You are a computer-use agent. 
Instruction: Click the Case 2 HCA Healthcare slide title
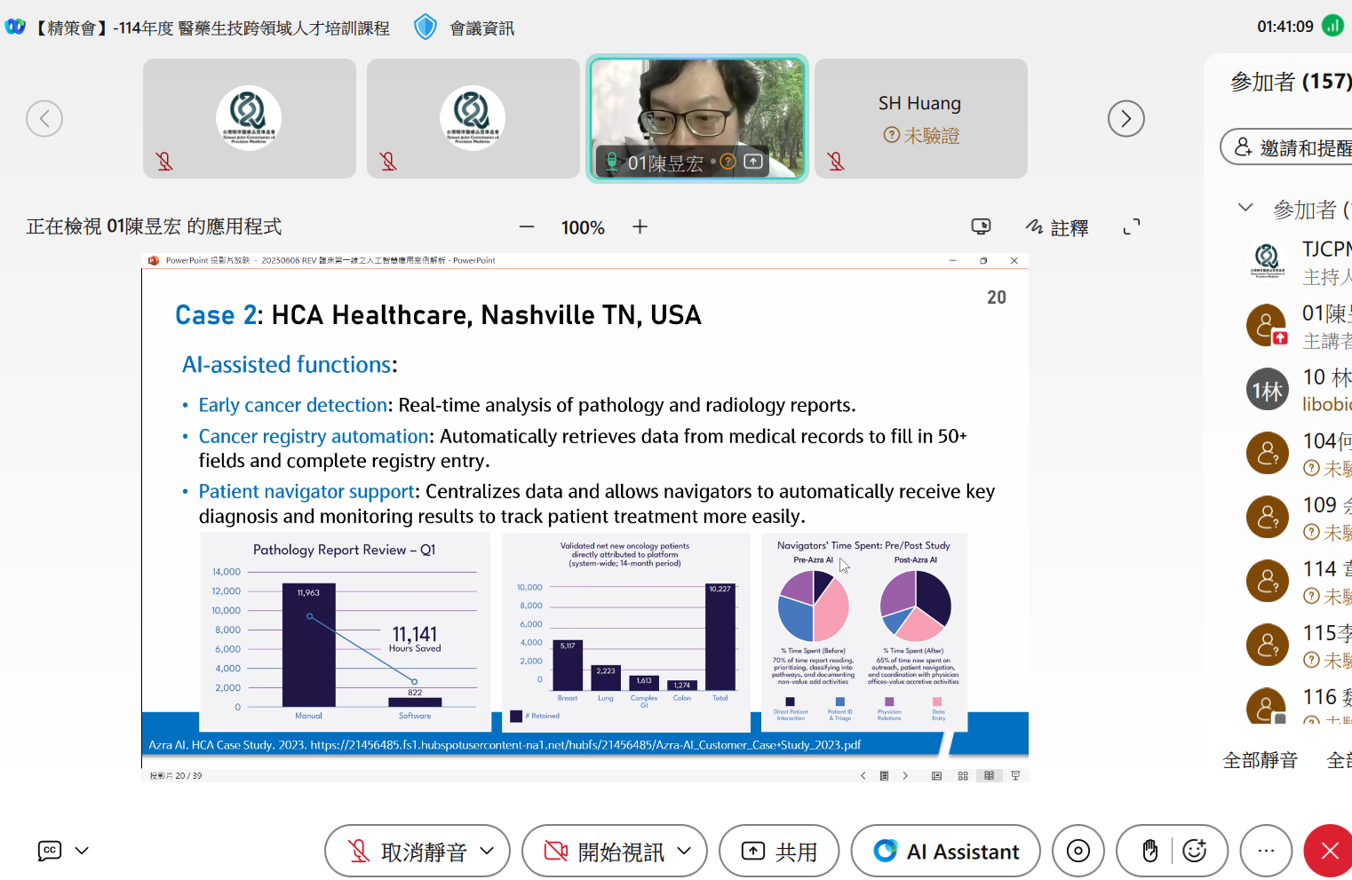(438, 315)
